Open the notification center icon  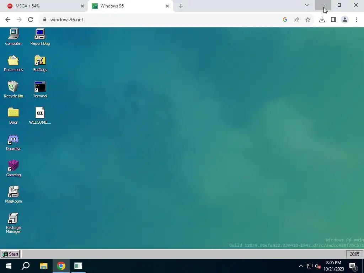coord(353,267)
